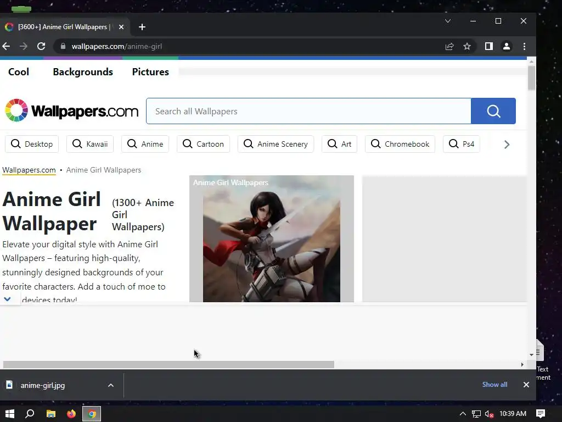Click the Anime Girl Wallpapers breadcrumb text
This screenshot has height=422, width=562.
coord(104,170)
